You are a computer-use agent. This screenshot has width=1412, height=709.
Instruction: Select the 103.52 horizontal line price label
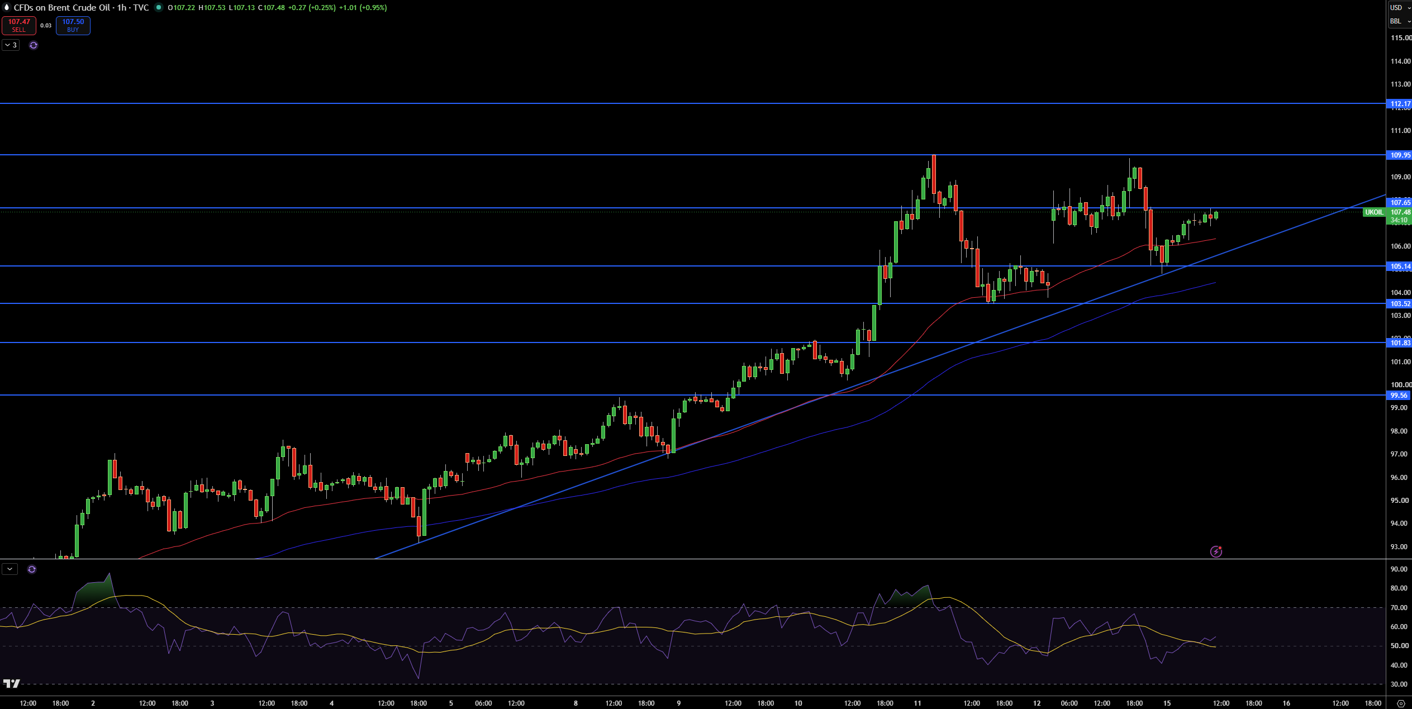coord(1399,303)
